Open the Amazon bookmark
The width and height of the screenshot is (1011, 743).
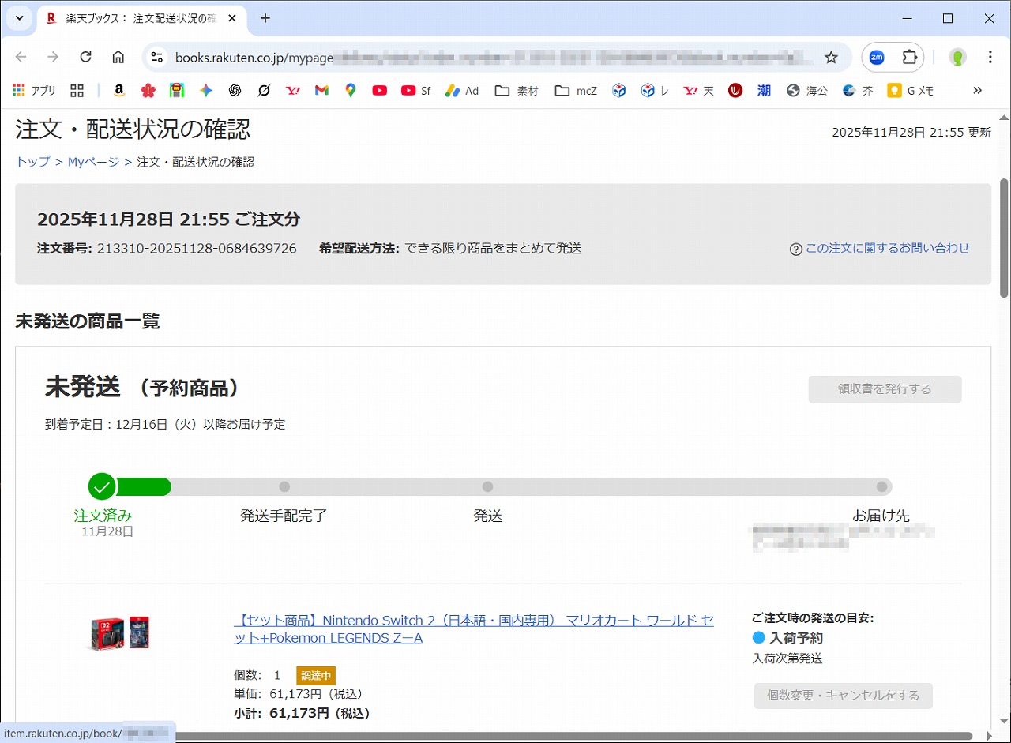pyautogui.click(x=119, y=91)
